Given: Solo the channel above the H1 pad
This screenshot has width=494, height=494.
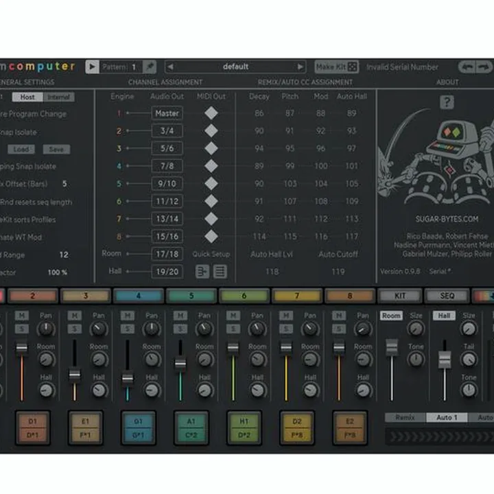Looking at the screenshot, I should click(x=233, y=329).
